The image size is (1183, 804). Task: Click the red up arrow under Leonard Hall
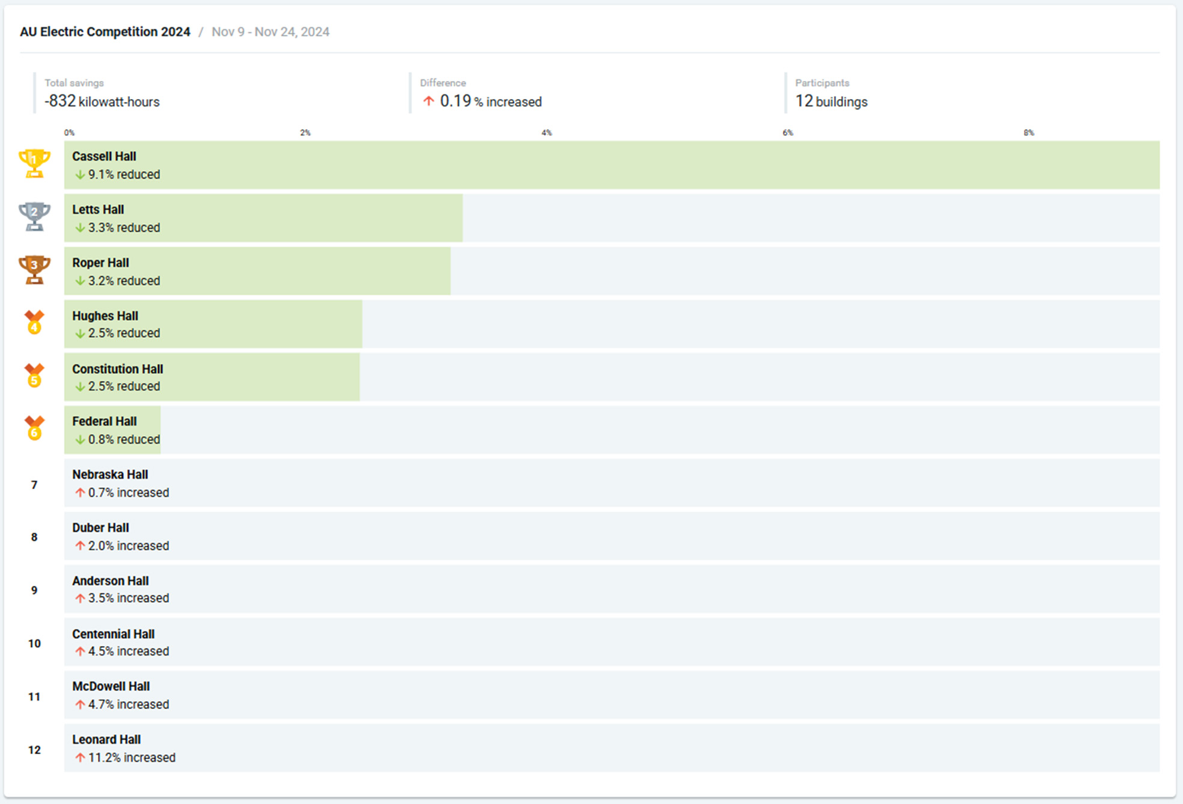79,758
